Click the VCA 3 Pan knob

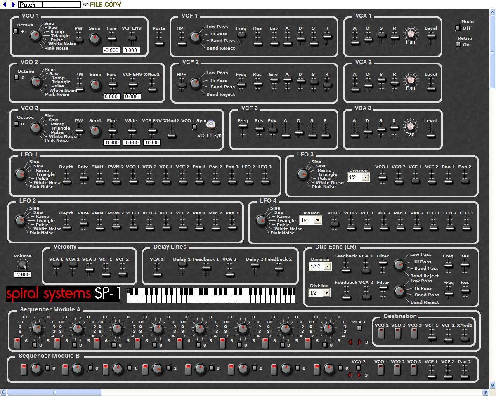pos(410,126)
